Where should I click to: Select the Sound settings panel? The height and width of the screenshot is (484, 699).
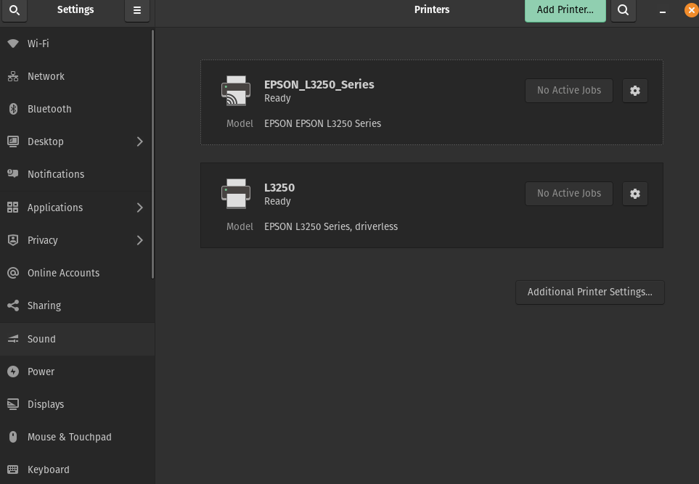[x=78, y=339]
